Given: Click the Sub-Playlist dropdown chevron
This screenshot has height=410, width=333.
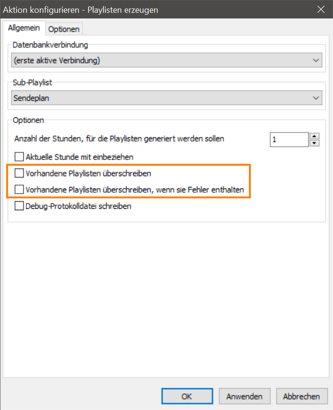Looking at the screenshot, I should click(316, 98).
